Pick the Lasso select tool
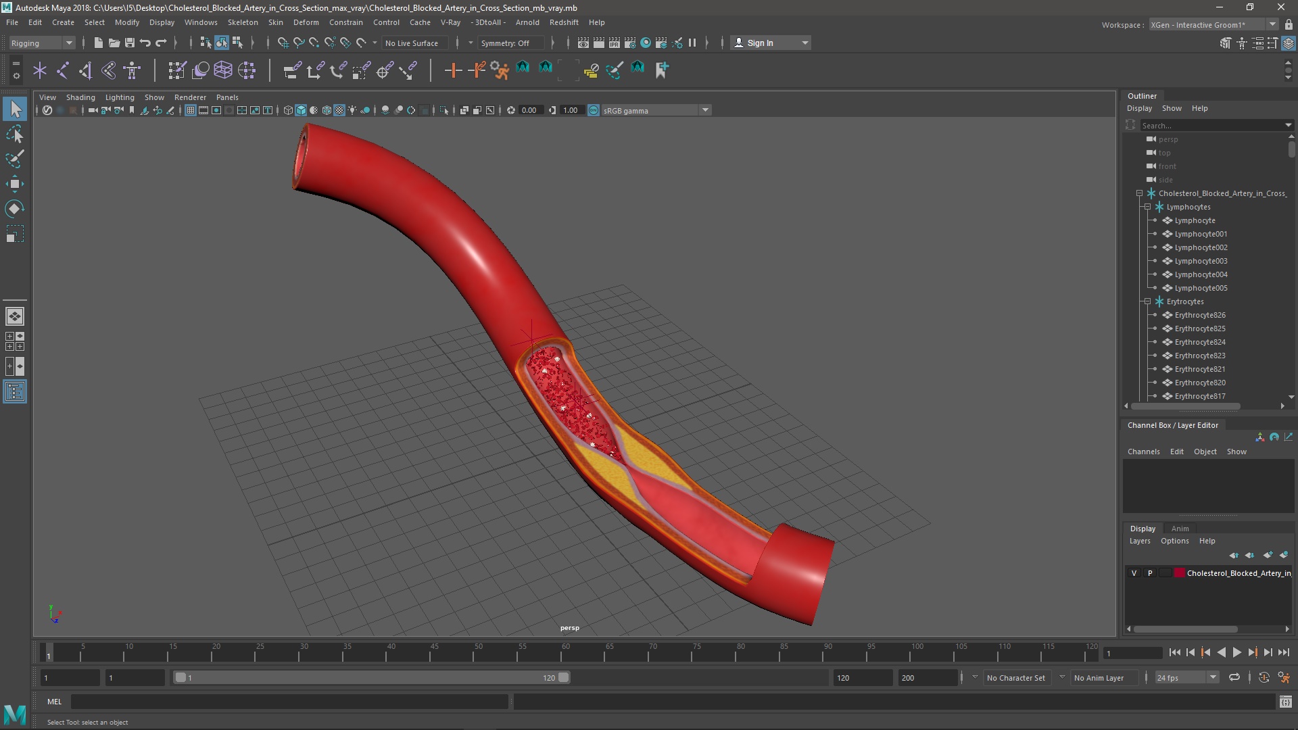Image resolution: width=1298 pixels, height=730 pixels. [15, 134]
